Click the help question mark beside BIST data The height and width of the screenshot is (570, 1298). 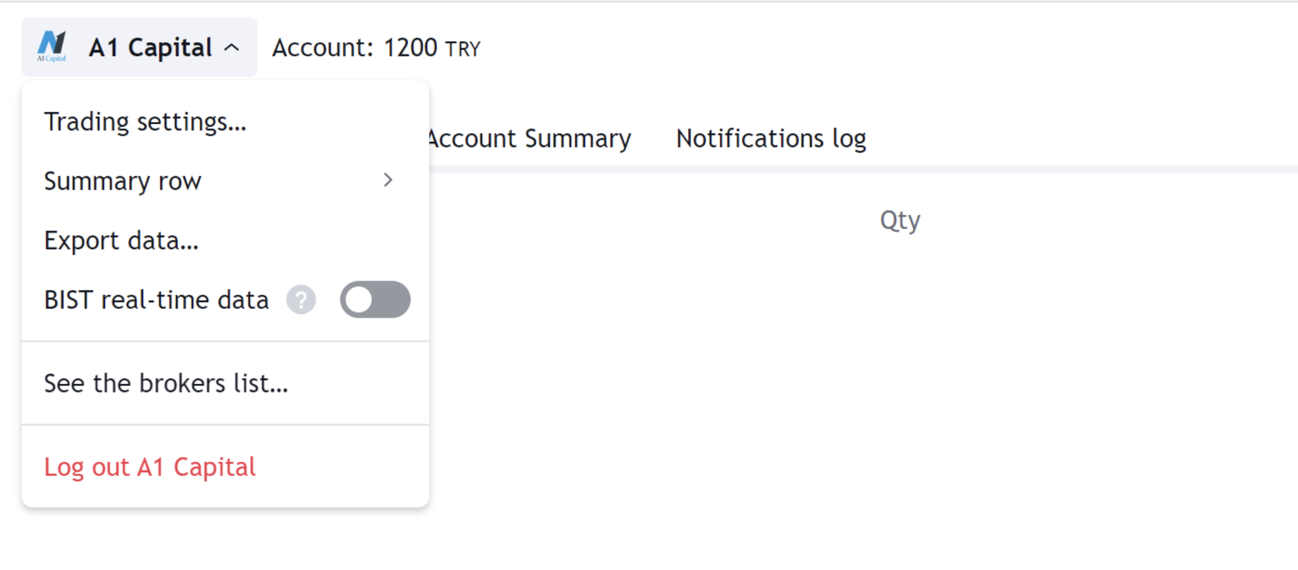tap(301, 300)
